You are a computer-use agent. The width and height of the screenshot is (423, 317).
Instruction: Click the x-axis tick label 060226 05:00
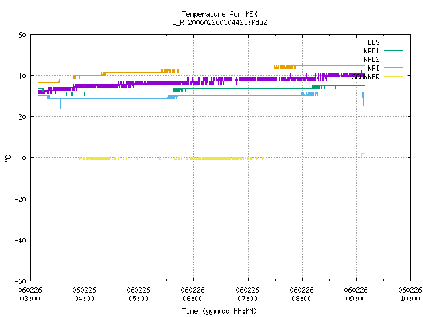[x=138, y=295]
